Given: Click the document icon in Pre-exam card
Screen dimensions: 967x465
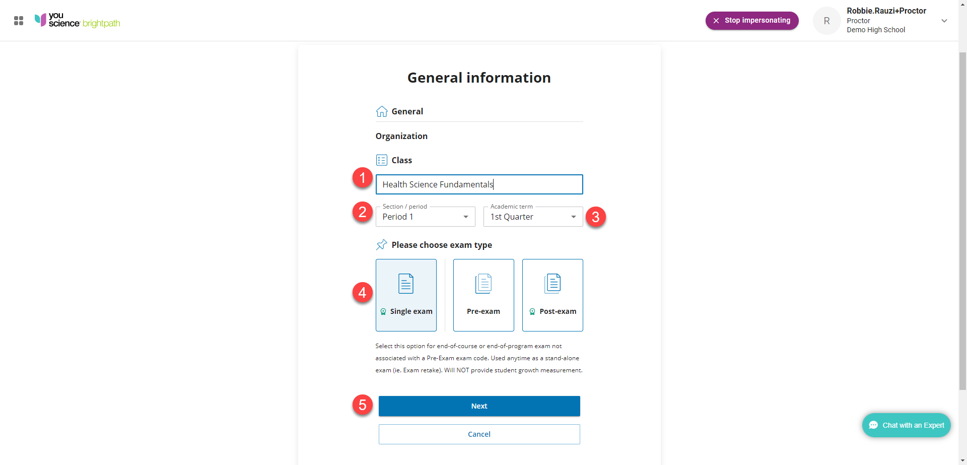Looking at the screenshot, I should (483, 284).
